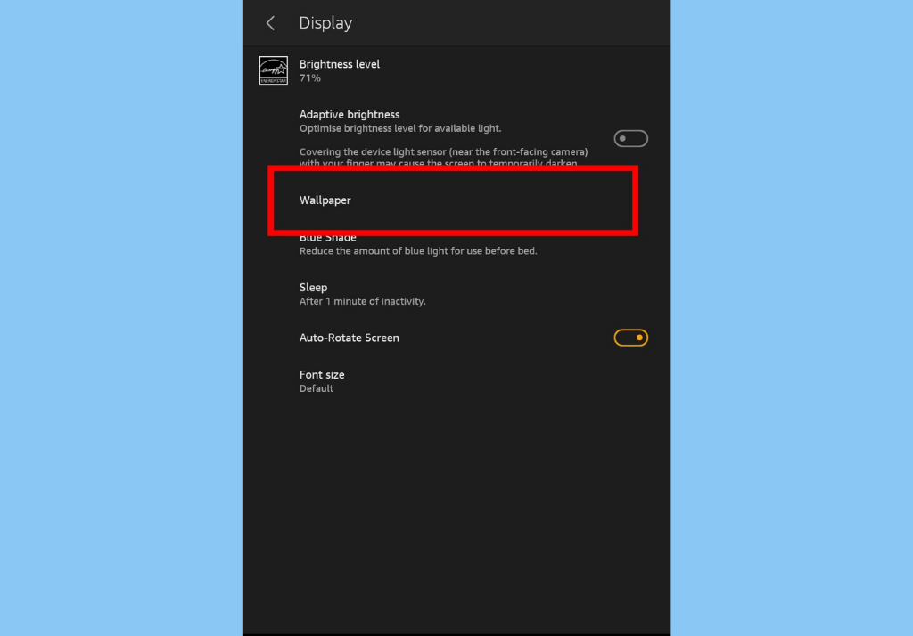The height and width of the screenshot is (636, 913).
Task: Open the Wallpaper setting
Action: (x=453, y=200)
